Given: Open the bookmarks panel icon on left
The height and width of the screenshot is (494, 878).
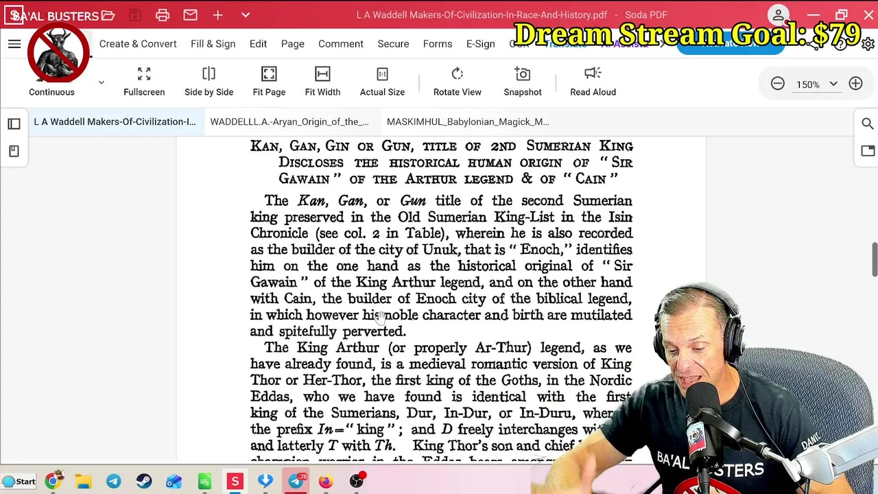Looking at the screenshot, I should point(14,151).
